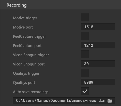This screenshot has width=121, height=106.
Task: Select the PeelCapture port field 1212
Action: coord(98,45)
